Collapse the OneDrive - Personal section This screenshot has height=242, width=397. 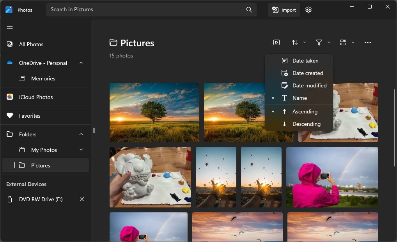coord(81,63)
